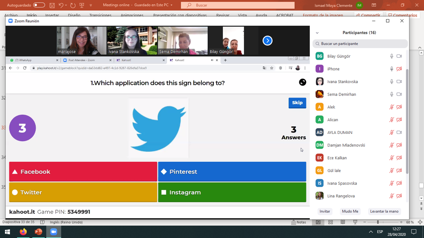Viewport: 424px width, 238px height.
Task: Click the PowerPoint Buscar search box
Action: [238, 5]
